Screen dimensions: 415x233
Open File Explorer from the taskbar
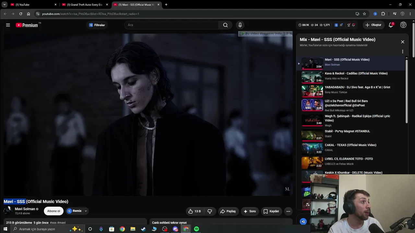[133, 229]
